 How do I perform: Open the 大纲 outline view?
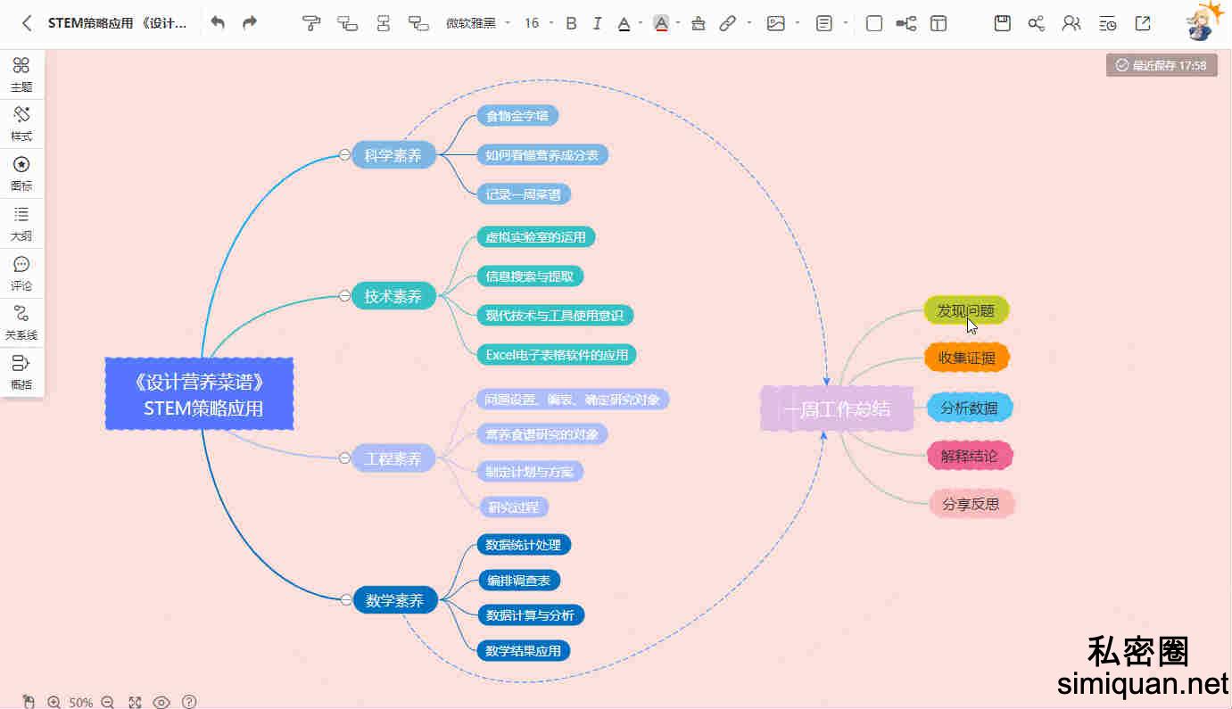coord(21,223)
